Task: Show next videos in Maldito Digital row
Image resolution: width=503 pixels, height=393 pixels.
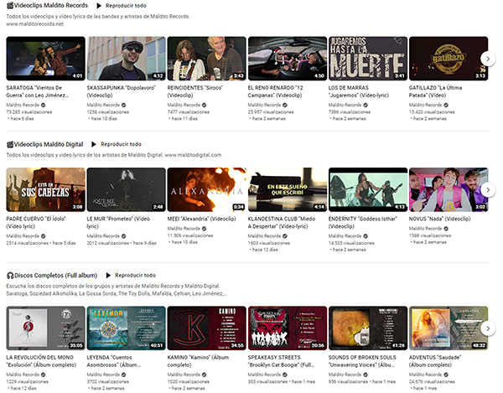Action: click(488, 189)
